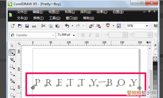Click the Cut scissors icon

[43, 26]
